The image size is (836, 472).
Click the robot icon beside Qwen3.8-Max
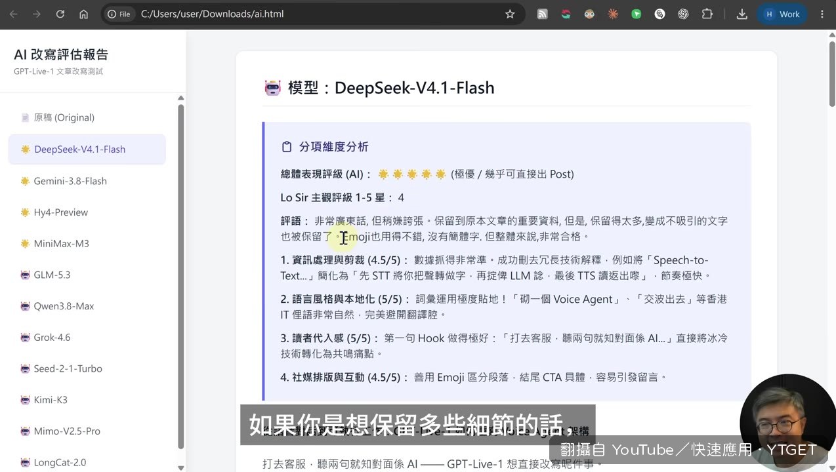(25, 306)
